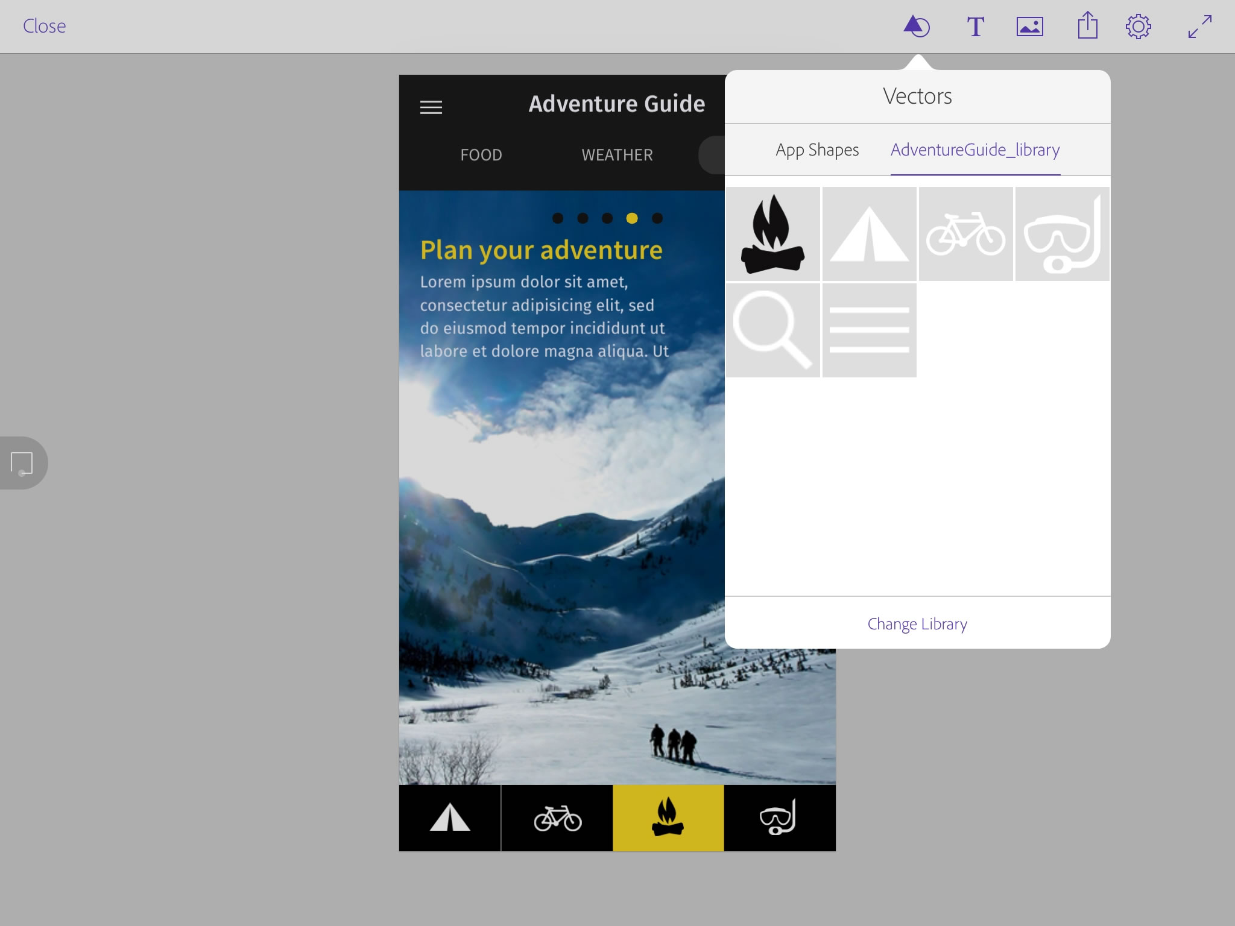This screenshot has height=926, width=1235.
Task: Open the Vectors shapes tool in toolbar
Action: (916, 27)
